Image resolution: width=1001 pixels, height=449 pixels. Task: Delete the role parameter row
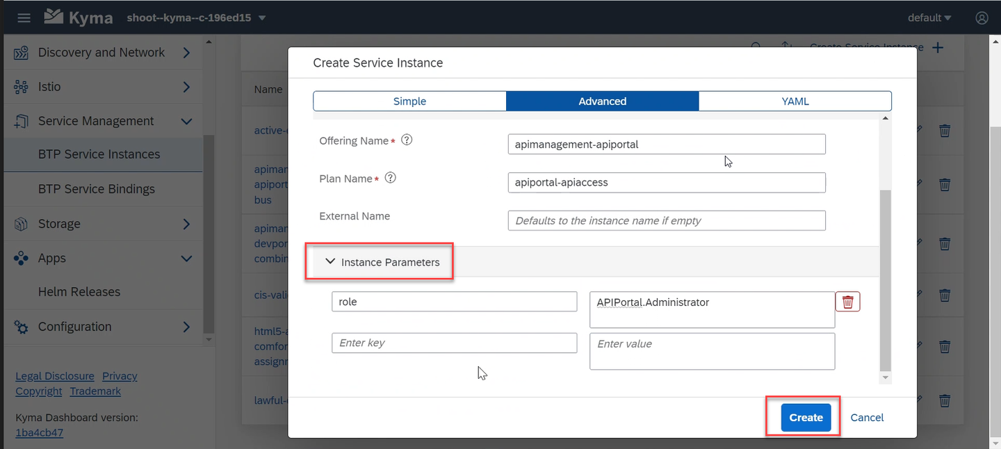coord(848,302)
